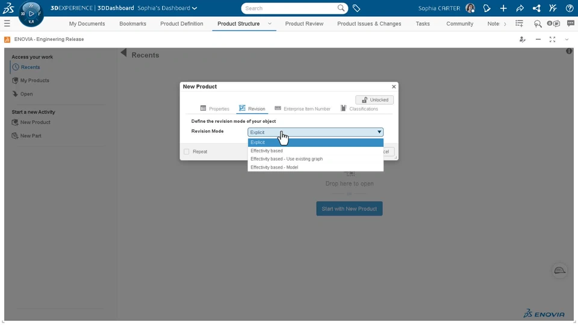Screen dimensions: 578x325
Task: Open the help question mark icon
Action: click(570, 8)
